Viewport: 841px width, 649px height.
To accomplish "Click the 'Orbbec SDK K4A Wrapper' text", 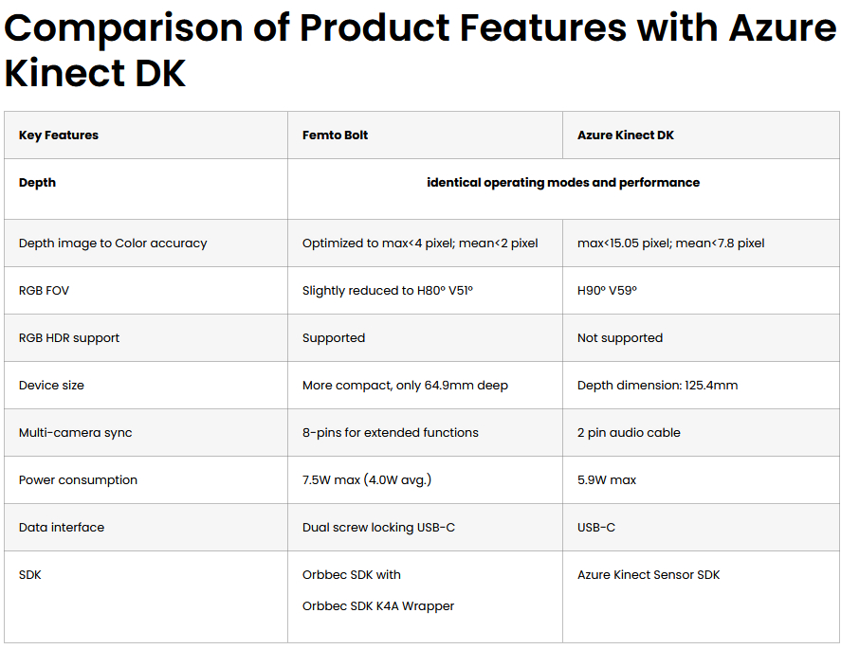I will click(378, 606).
